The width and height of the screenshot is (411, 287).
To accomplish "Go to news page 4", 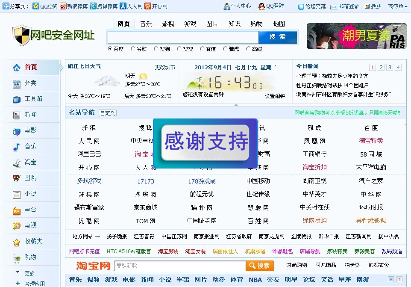I will [x=398, y=67].
